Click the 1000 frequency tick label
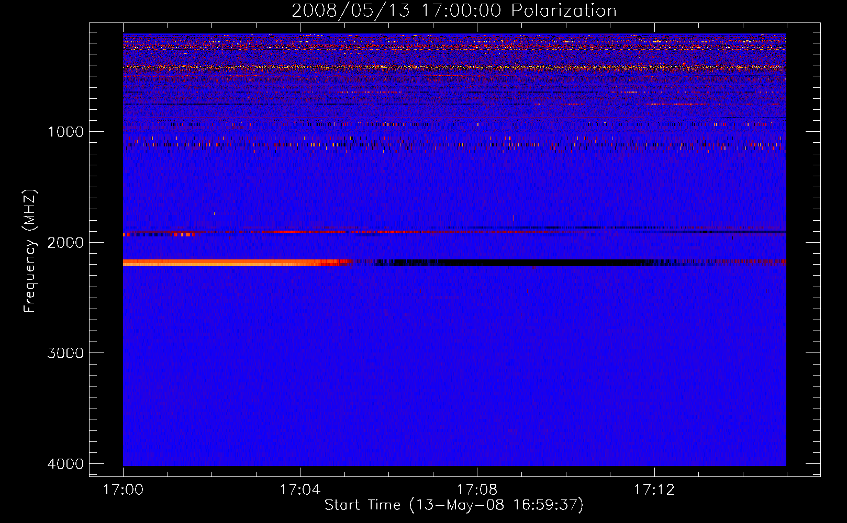Image resolution: width=847 pixels, height=523 pixels. [65, 132]
